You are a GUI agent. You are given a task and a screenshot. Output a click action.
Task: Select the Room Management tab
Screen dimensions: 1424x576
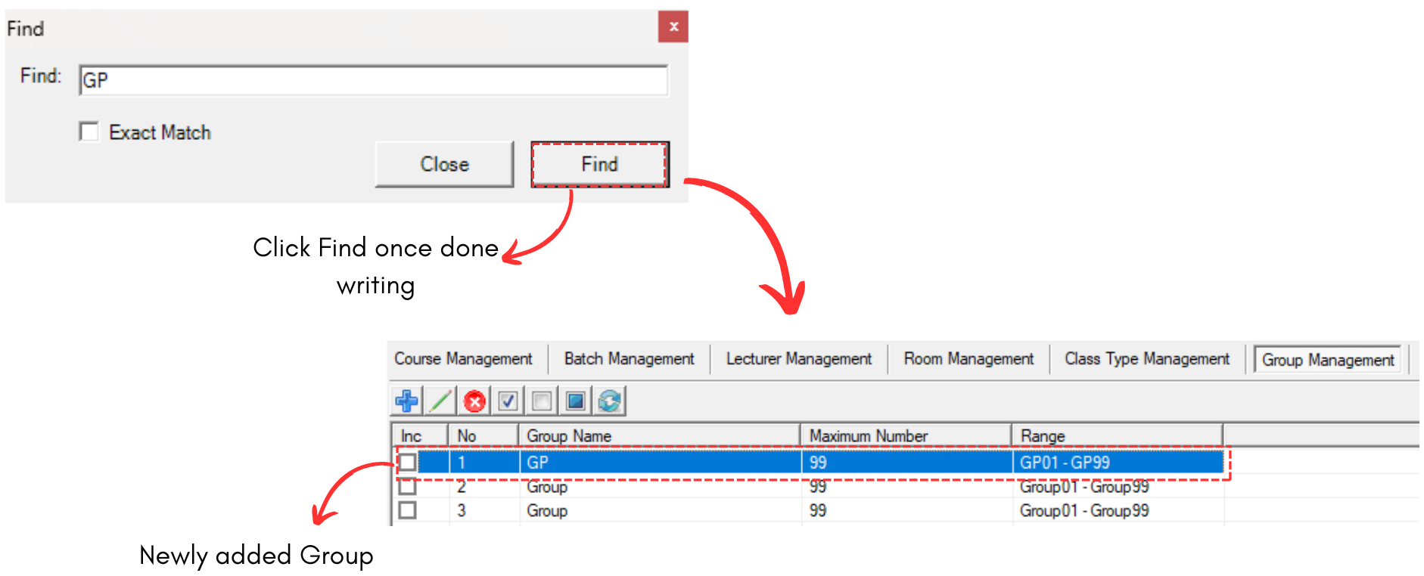point(968,359)
